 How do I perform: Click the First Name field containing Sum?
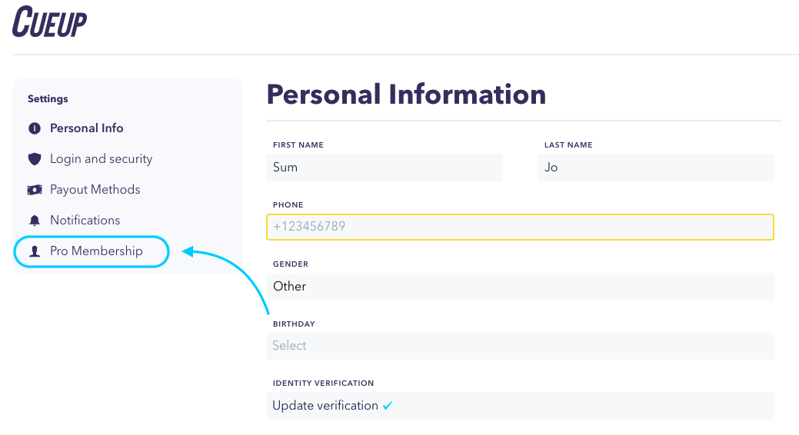pos(385,168)
